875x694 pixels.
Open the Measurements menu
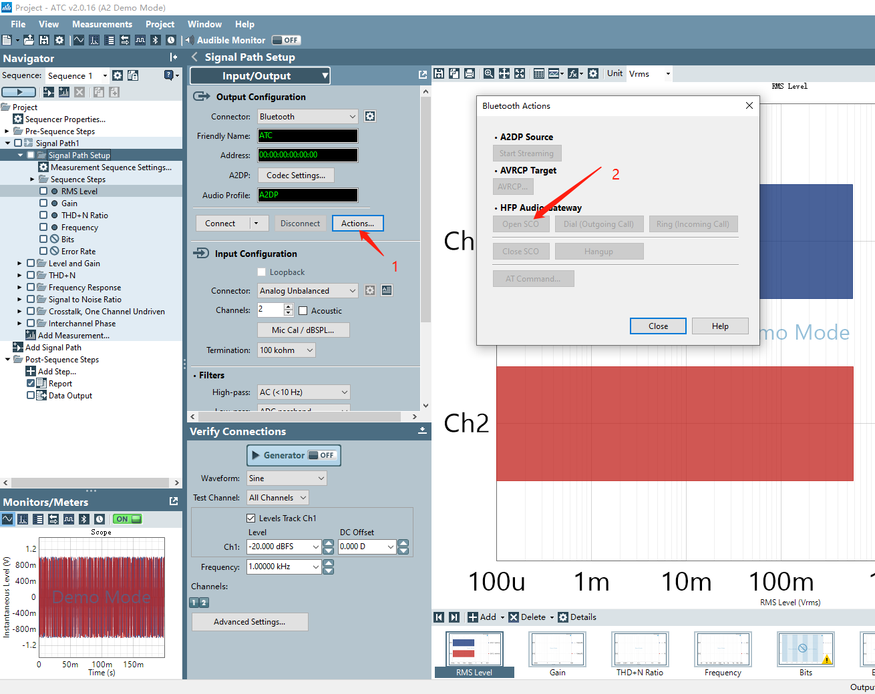[102, 24]
